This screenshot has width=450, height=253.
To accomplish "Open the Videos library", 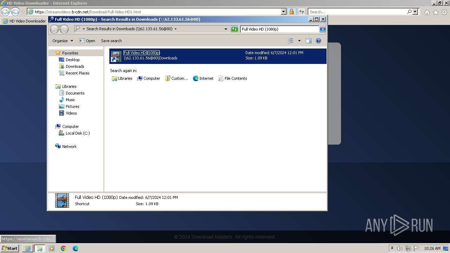I will pyautogui.click(x=71, y=113).
